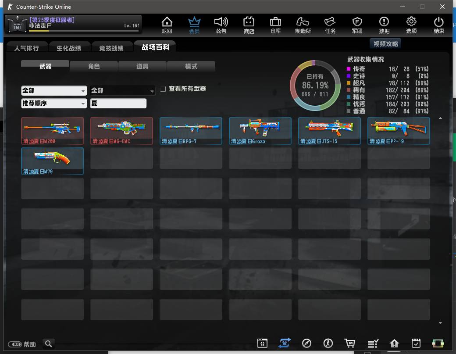Open the calendar check icon
Screen dimensions: 456x354
pyautogui.click(x=416, y=343)
